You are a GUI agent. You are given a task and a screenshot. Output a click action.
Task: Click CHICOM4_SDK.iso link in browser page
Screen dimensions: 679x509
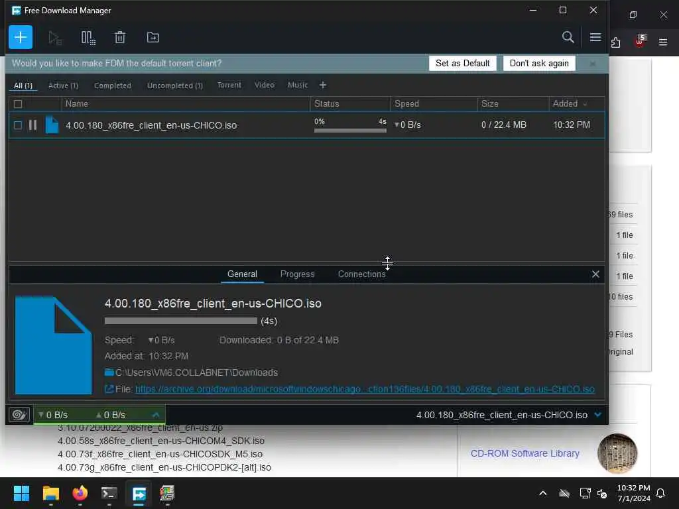pos(161,441)
